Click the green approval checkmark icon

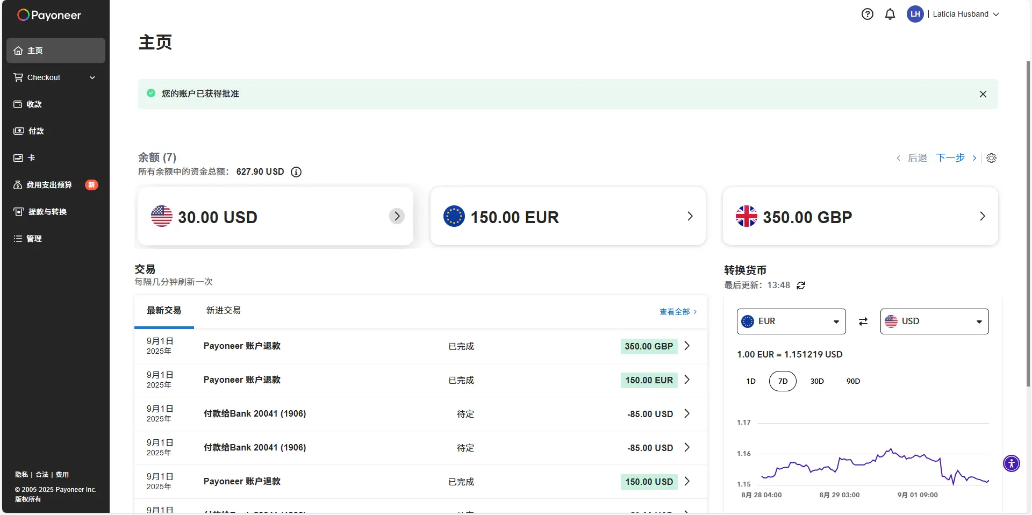(x=151, y=93)
